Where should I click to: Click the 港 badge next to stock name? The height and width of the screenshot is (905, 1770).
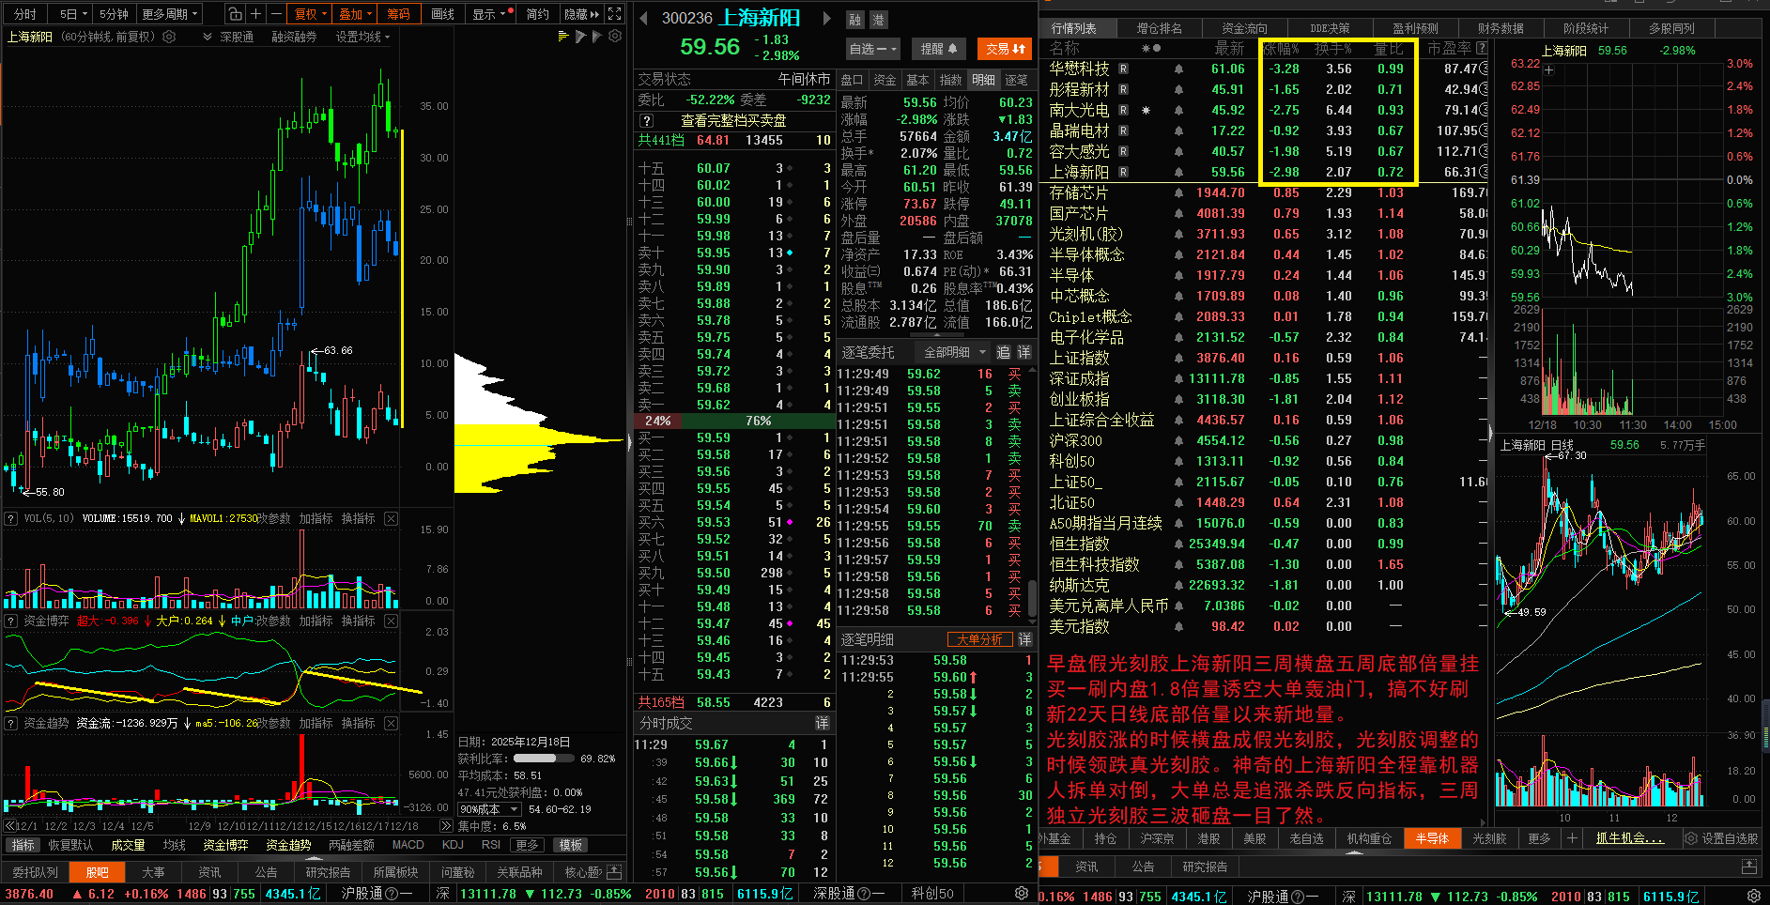tap(878, 20)
